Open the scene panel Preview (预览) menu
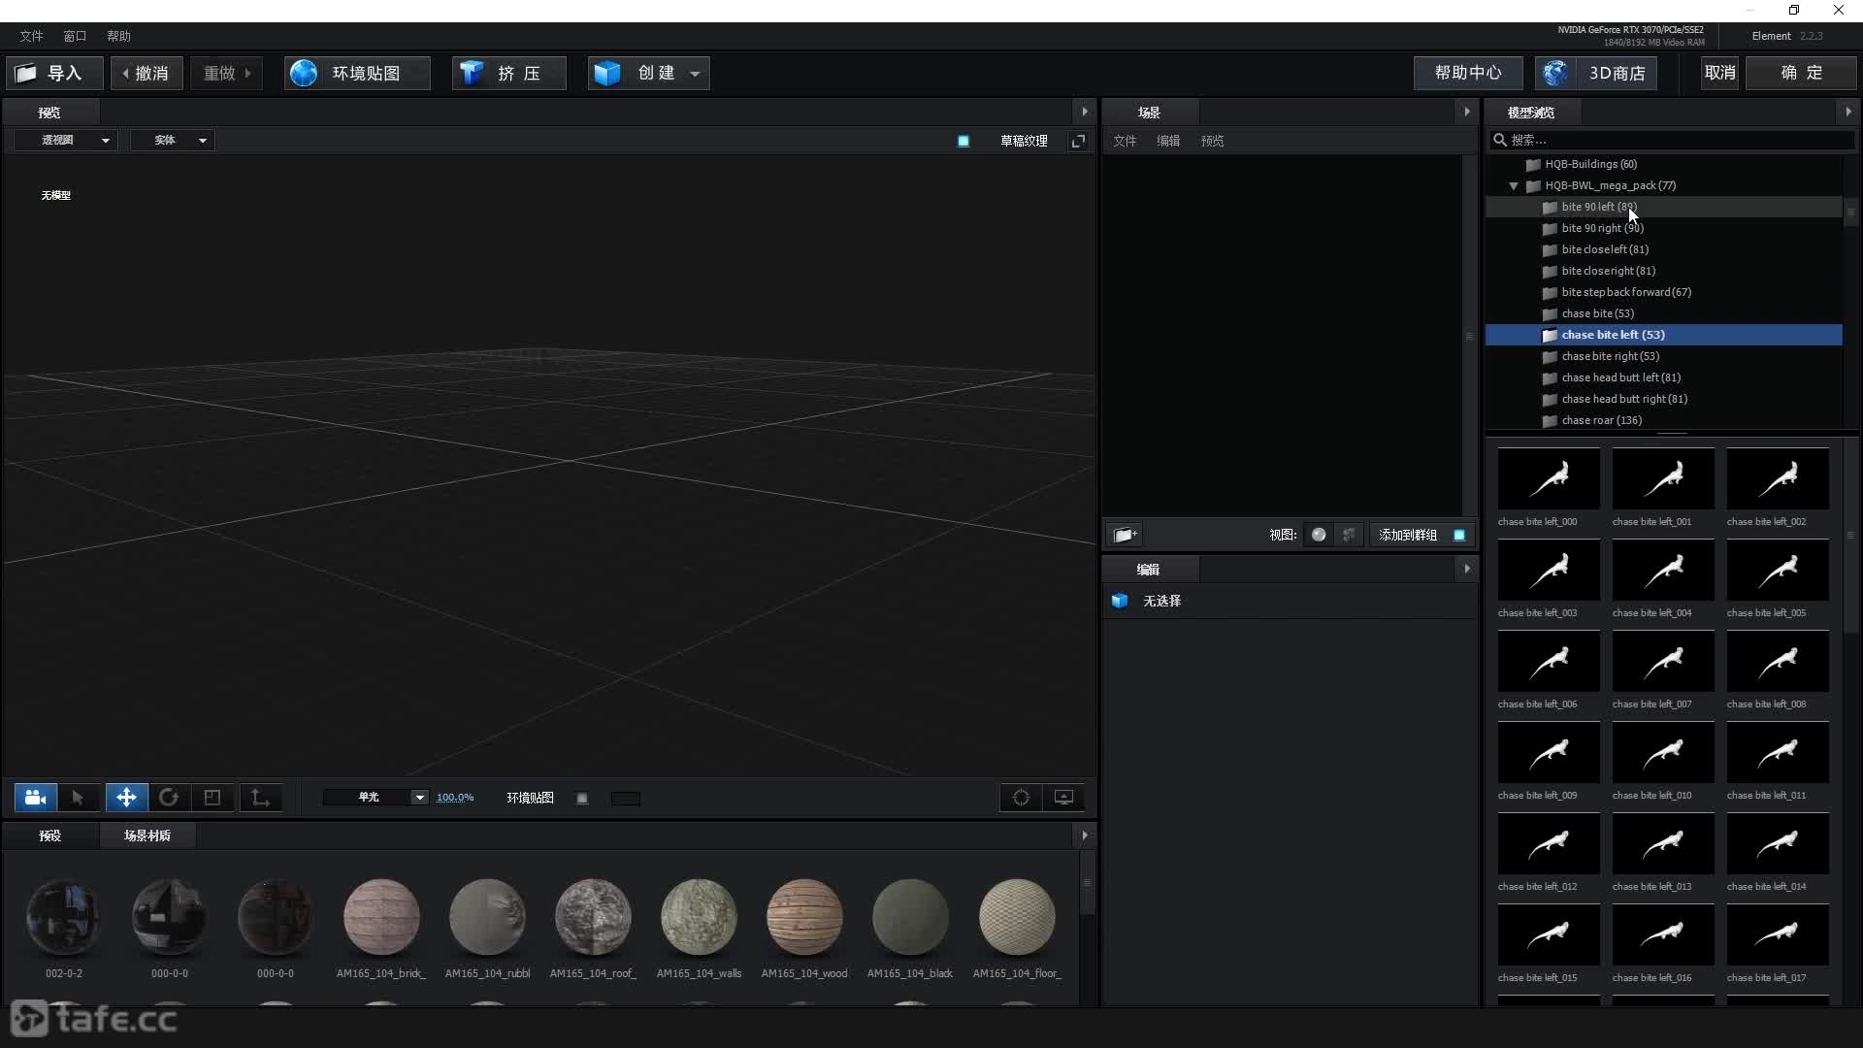1863x1048 pixels. point(1212,141)
